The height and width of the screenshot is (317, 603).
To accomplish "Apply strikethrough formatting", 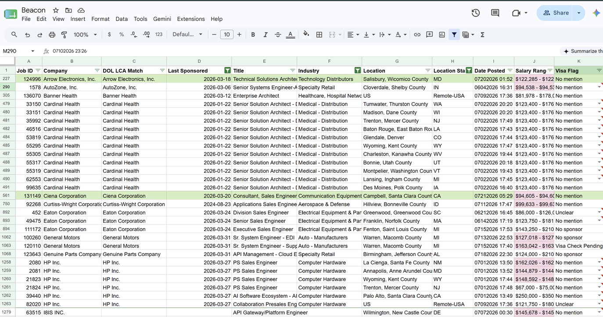I will [x=278, y=35].
